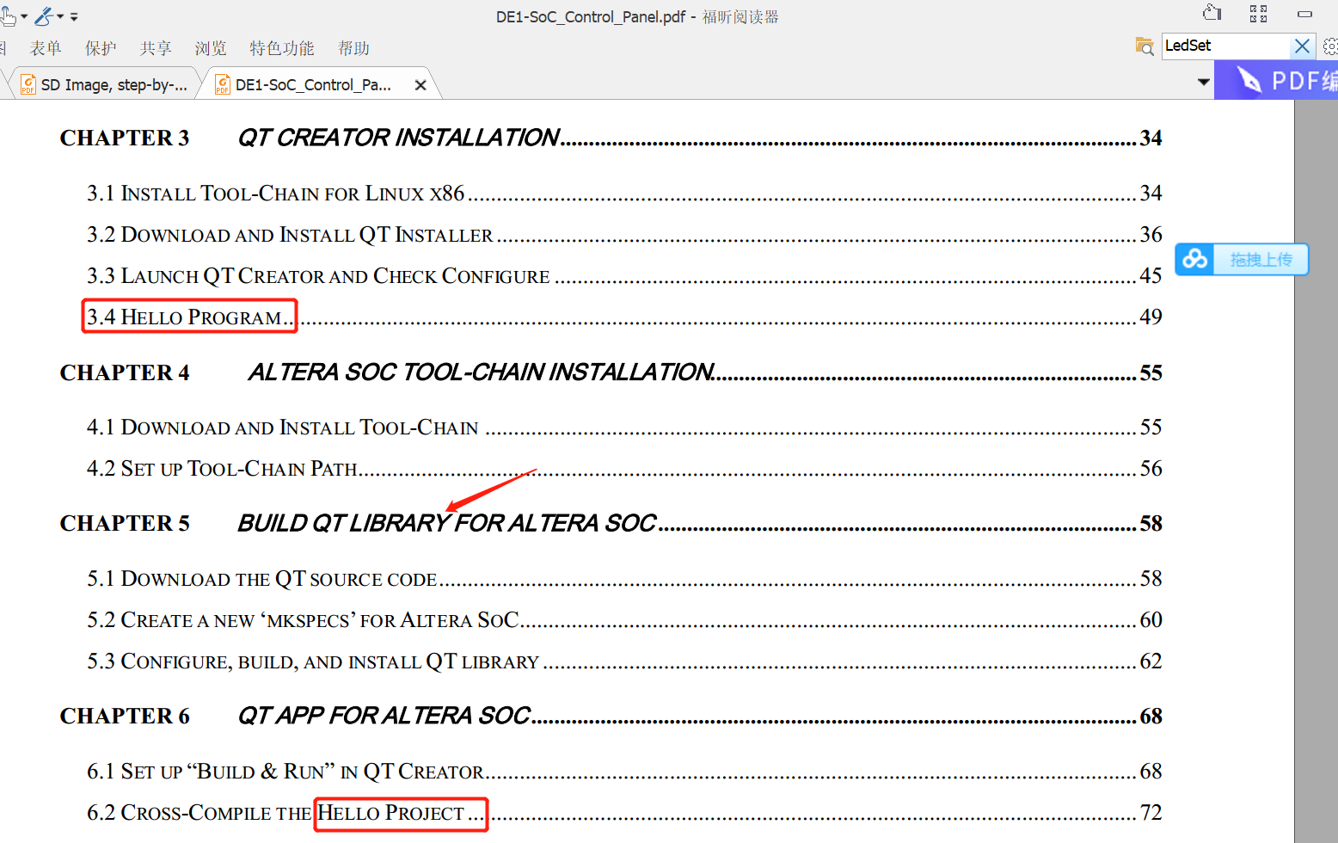The image size is (1338, 843).
Task: Open the 表单 menu
Action: (46, 48)
